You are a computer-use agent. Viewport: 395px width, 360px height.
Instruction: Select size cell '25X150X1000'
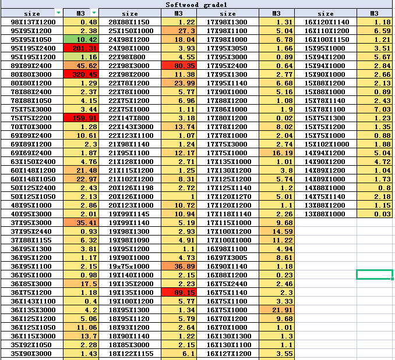click(x=130, y=31)
